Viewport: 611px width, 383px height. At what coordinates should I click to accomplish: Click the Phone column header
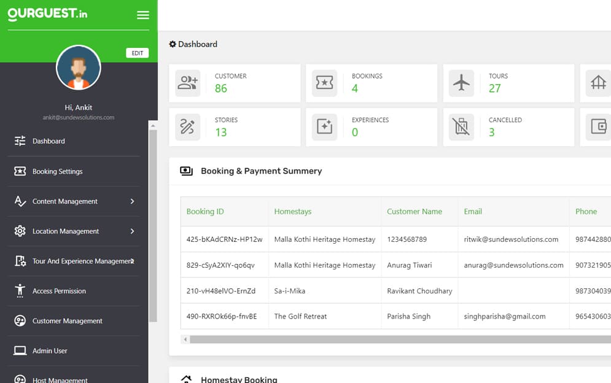pyautogui.click(x=586, y=212)
